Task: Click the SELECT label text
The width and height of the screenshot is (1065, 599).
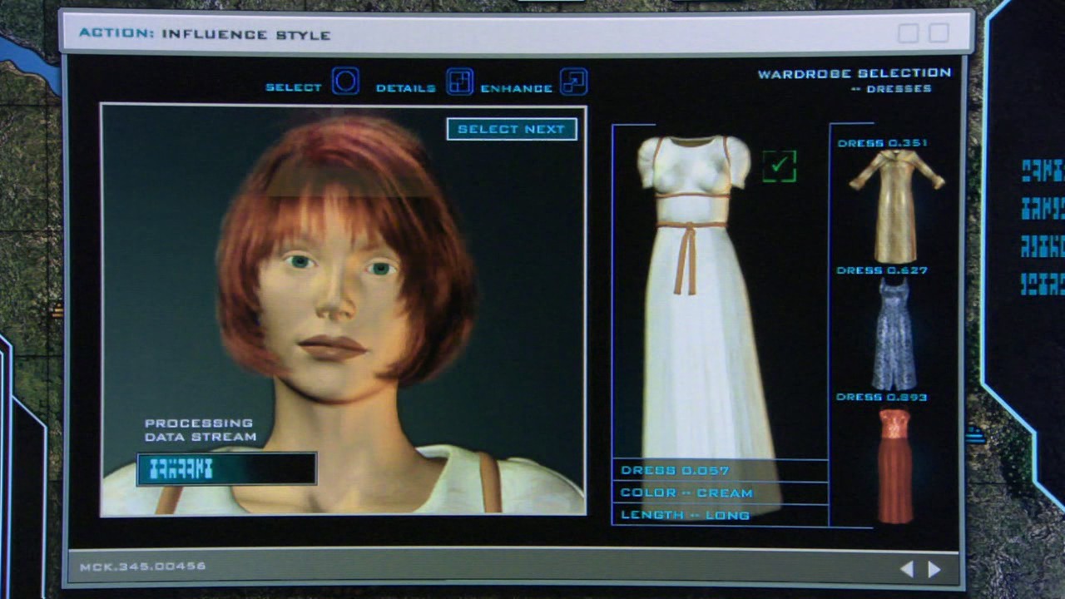Action: point(294,87)
